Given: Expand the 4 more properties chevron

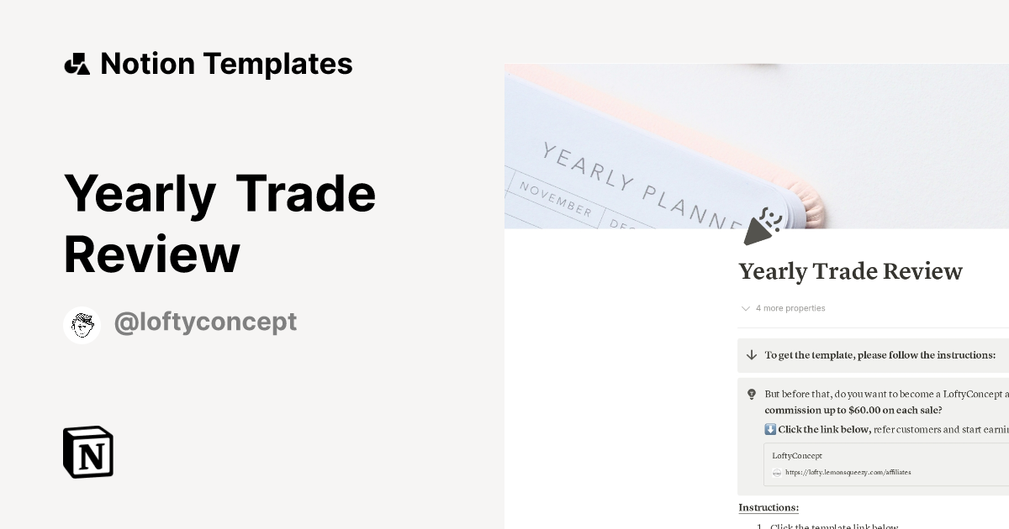Looking at the screenshot, I should click(x=745, y=308).
